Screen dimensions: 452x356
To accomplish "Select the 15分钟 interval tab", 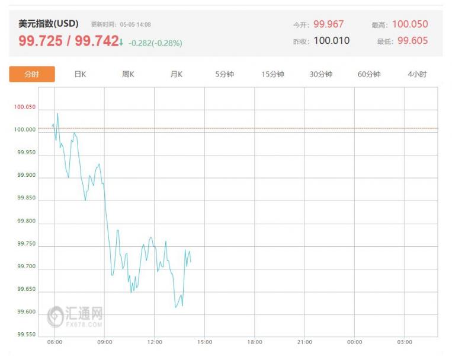I will (273, 74).
